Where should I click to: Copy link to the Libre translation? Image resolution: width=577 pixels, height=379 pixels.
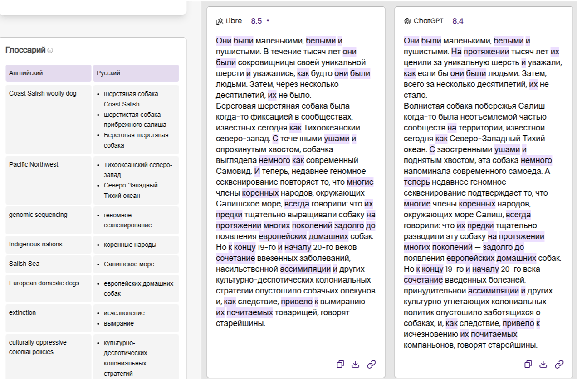(x=371, y=364)
